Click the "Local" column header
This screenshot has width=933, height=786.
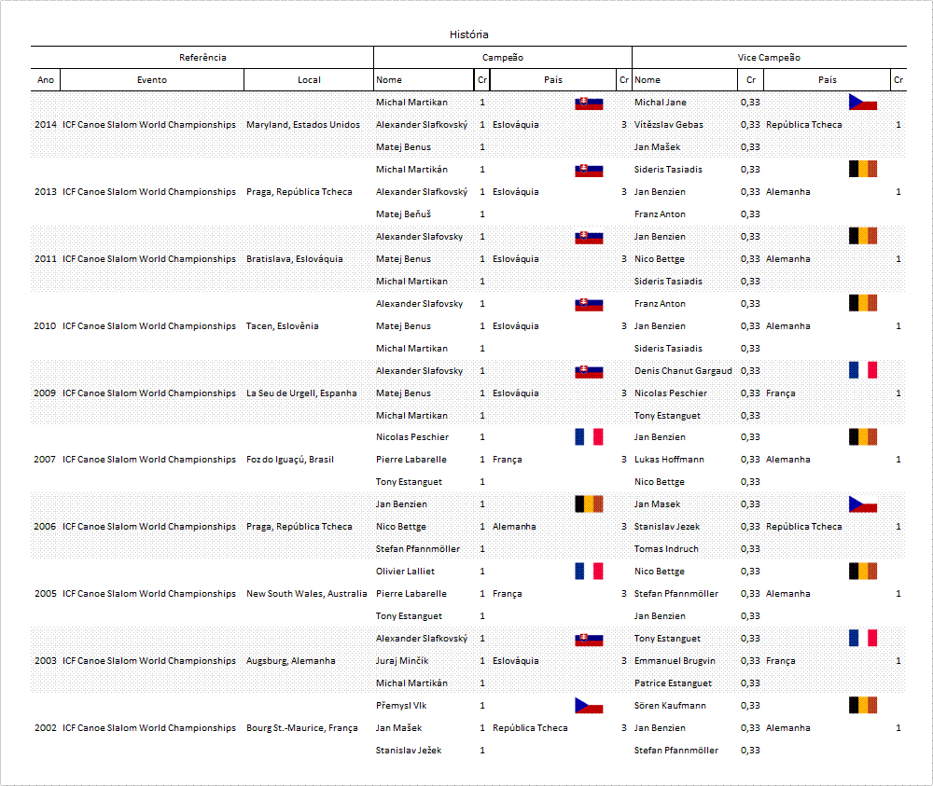pos(309,80)
